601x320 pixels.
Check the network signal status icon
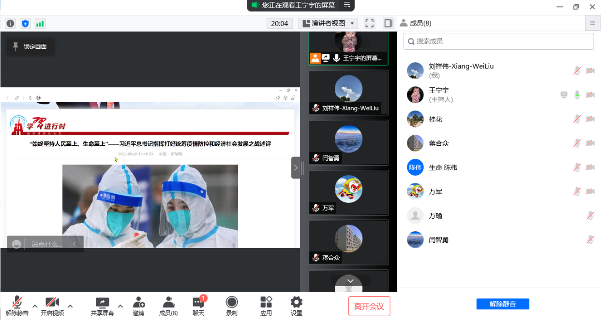[x=40, y=23]
